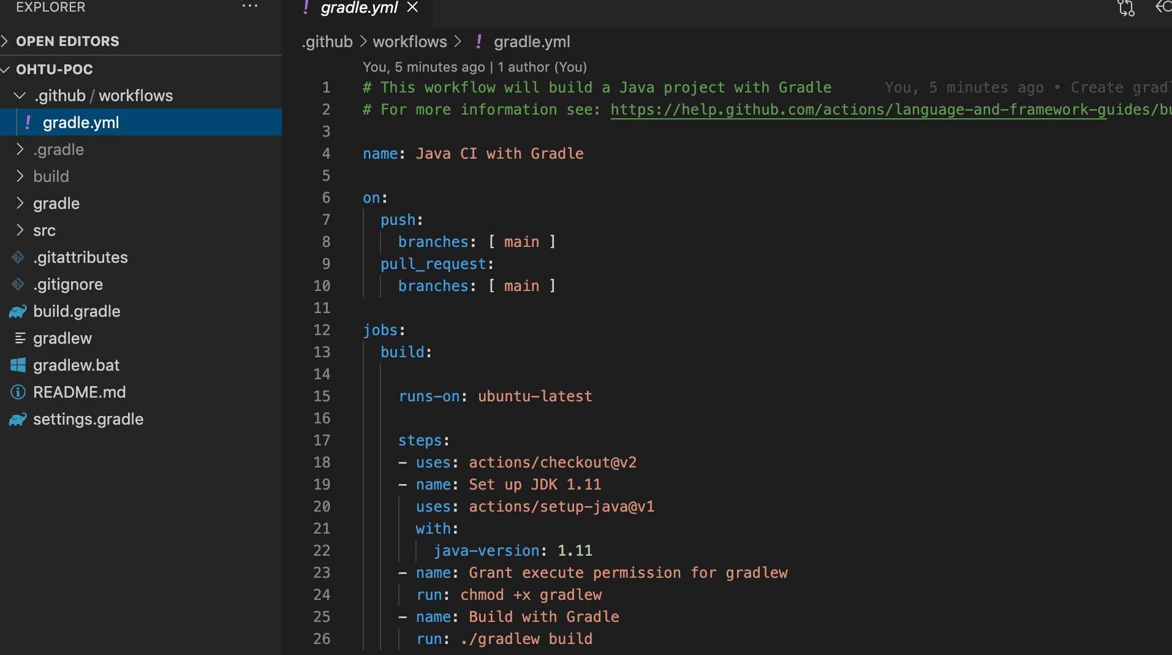Click the workflows breadcrumb segment
This screenshot has width=1172, height=655.
coord(410,42)
